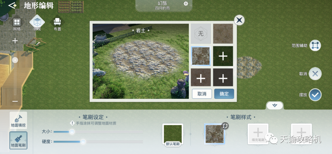
Task: Swap the brush texture with refresh icon
Action: click(x=225, y=126)
